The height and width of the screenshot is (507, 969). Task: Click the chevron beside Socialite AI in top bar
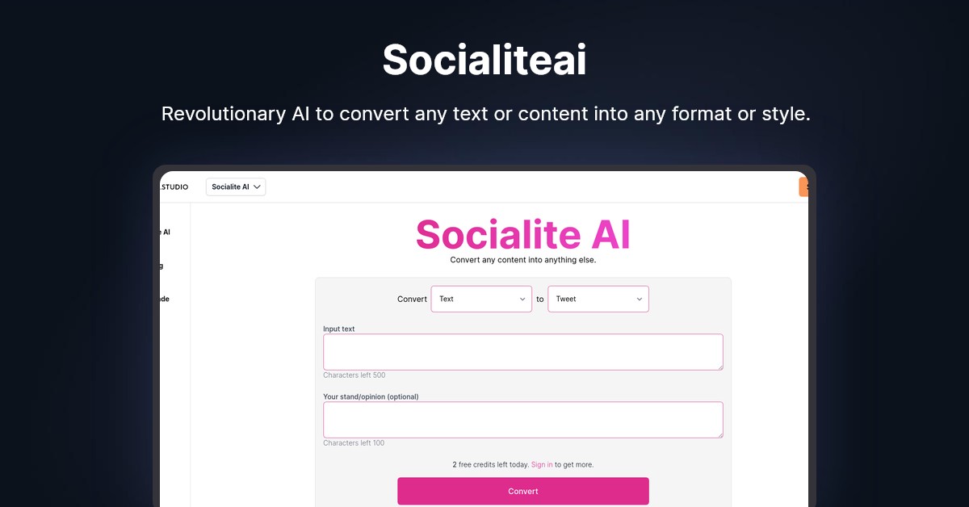click(258, 187)
